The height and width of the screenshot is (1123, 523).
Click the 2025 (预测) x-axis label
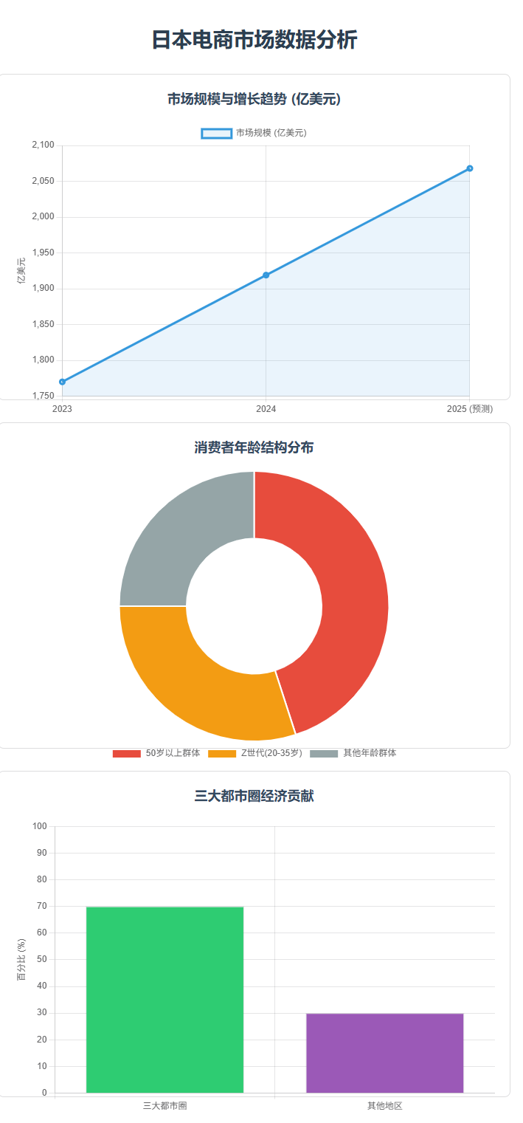point(470,408)
